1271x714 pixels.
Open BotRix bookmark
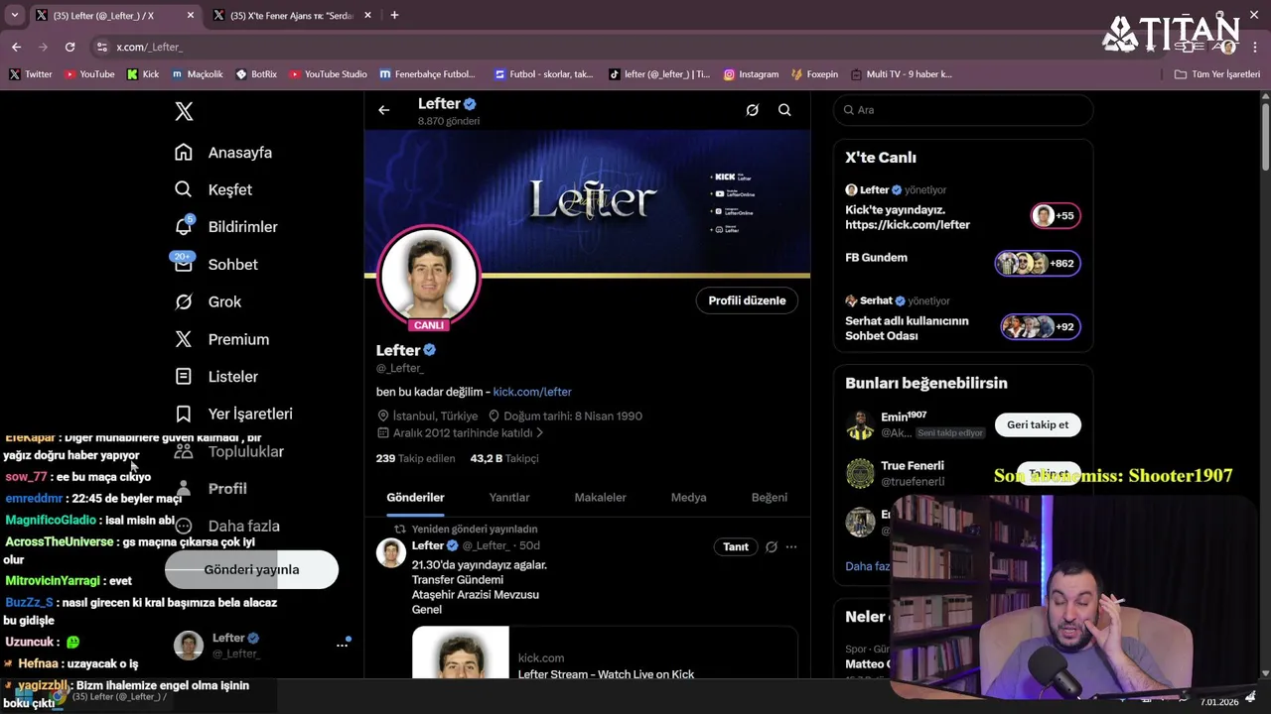(x=256, y=74)
